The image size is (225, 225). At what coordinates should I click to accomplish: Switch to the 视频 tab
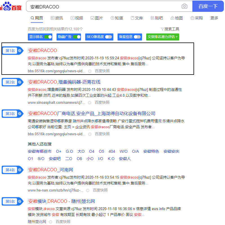click(x=77, y=18)
